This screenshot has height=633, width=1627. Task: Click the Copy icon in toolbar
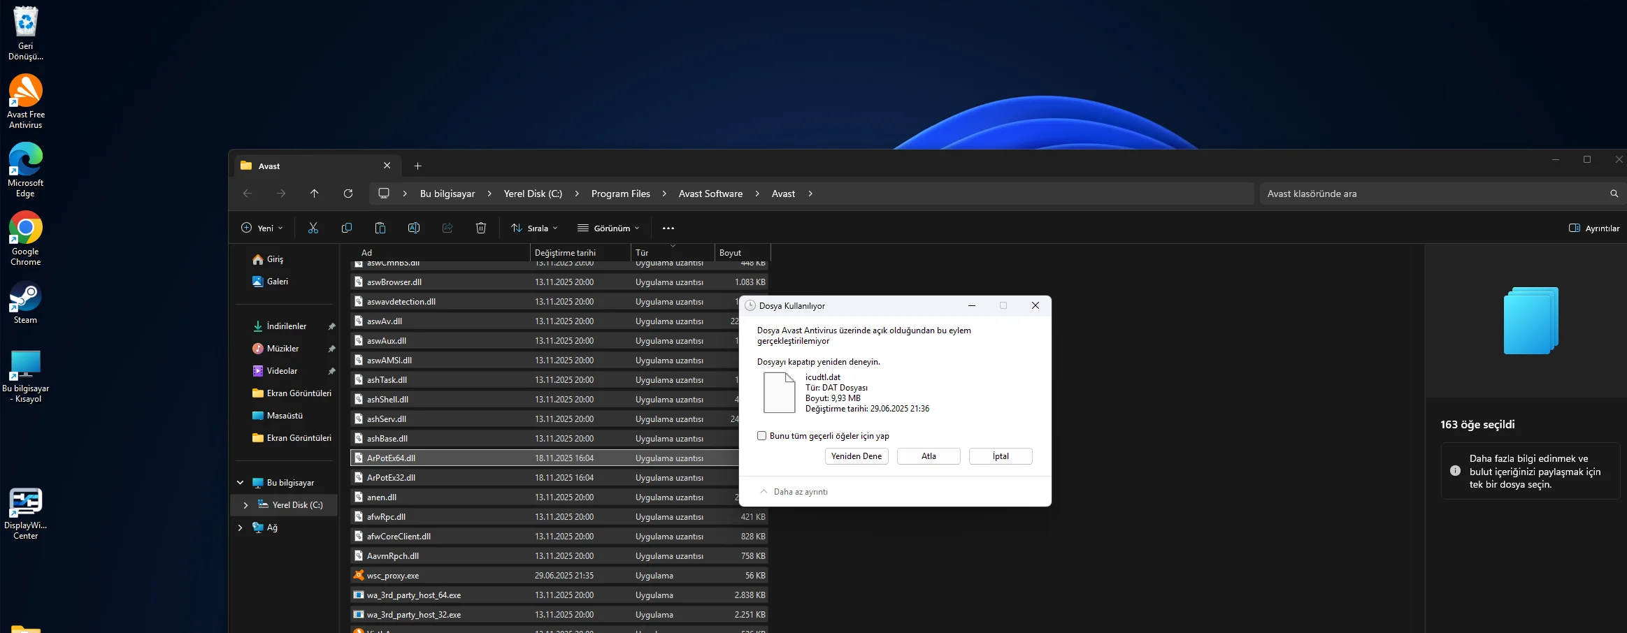[x=347, y=228]
